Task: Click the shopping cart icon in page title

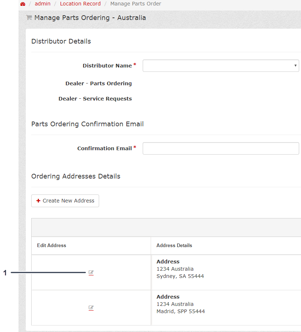Action: tap(29, 17)
